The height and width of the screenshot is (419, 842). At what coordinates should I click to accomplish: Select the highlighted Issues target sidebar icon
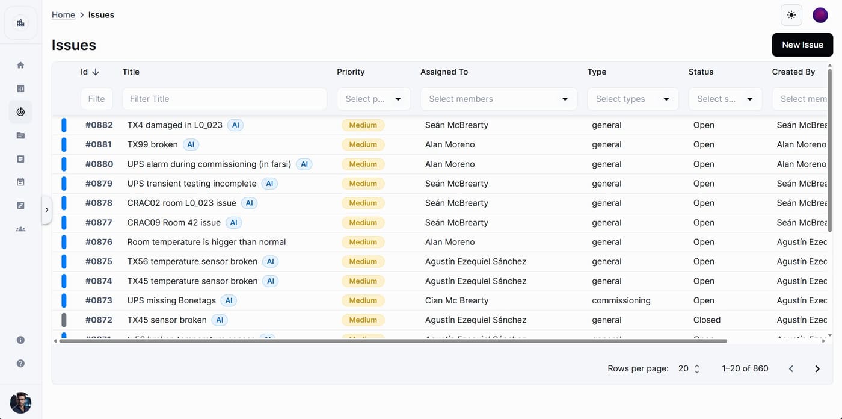(20, 112)
